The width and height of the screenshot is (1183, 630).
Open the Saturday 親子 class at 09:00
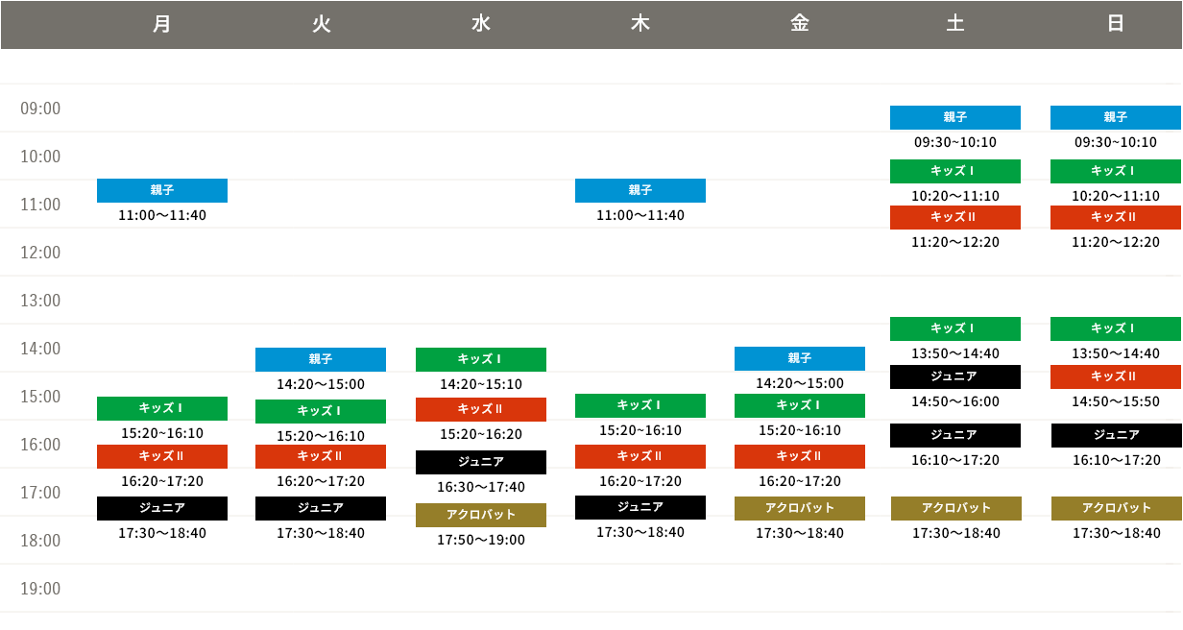(954, 117)
